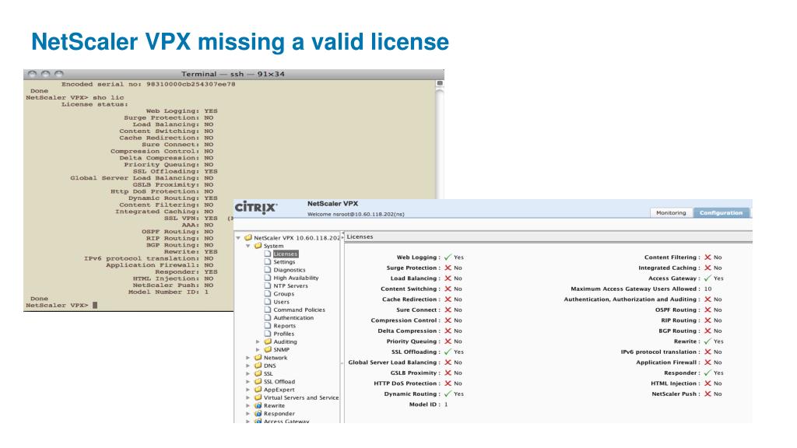The image size is (797, 448).
Task: Click the green check beside Dynamic Routing
Action: [448, 394]
